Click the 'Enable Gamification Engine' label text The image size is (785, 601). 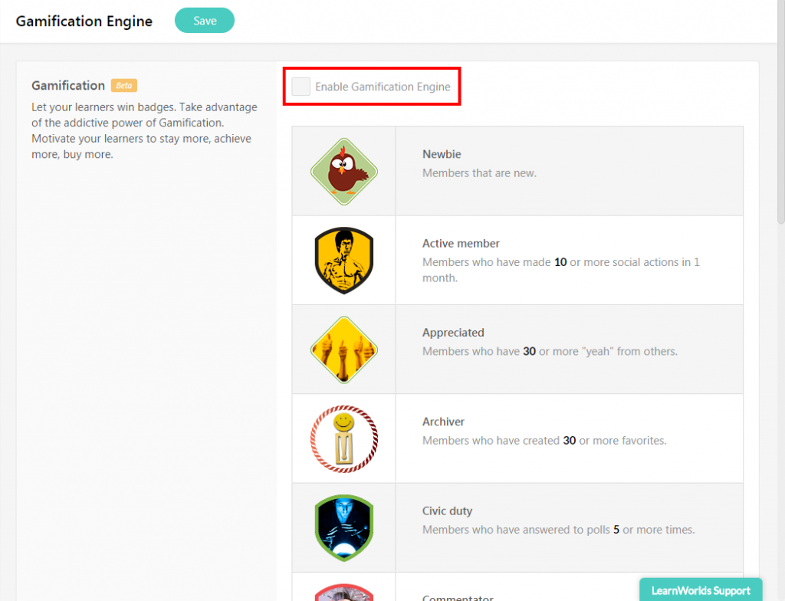(x=383, y=87)
